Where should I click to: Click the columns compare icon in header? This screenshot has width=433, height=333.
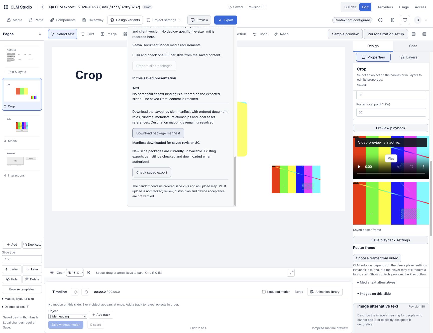click(393, 20)
